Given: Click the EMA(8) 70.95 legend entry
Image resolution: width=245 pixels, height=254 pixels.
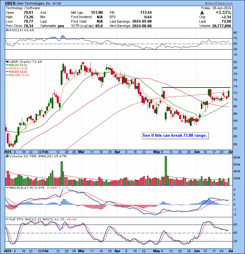Looking at the screenshot, I should (x=17, y=68).
